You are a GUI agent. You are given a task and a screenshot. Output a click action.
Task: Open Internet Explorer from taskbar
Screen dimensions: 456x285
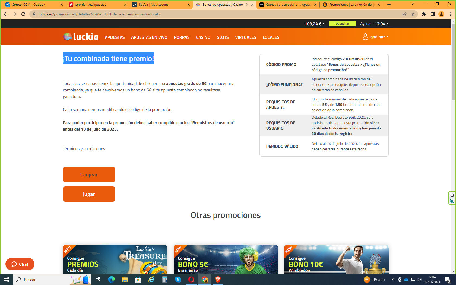click(x=151, y=280)
